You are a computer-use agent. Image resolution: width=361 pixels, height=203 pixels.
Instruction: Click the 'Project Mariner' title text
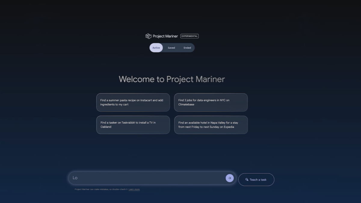[165, 36]
